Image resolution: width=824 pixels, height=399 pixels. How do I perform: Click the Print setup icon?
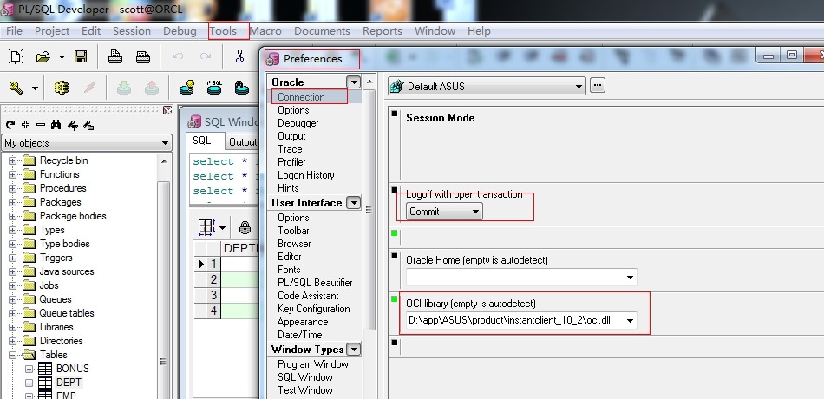point(143,56)
